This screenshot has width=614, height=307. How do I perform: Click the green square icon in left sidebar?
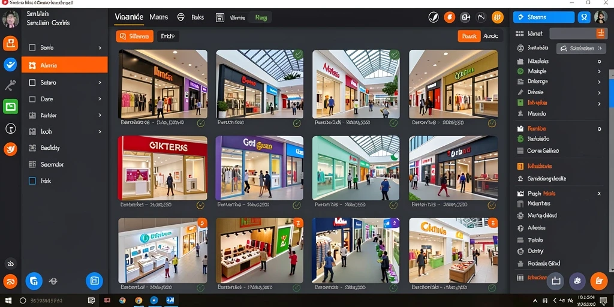click(10, 106)
